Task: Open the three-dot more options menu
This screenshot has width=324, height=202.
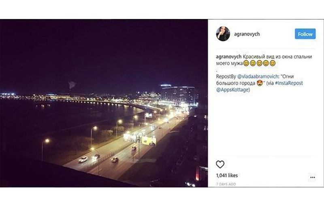Action: pos(312,177)
